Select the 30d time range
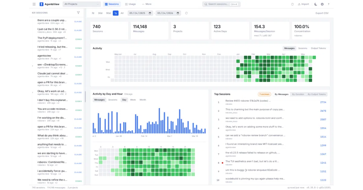This screenshot has height=190, width=363. pyautogui.click(x=100, y=13)
